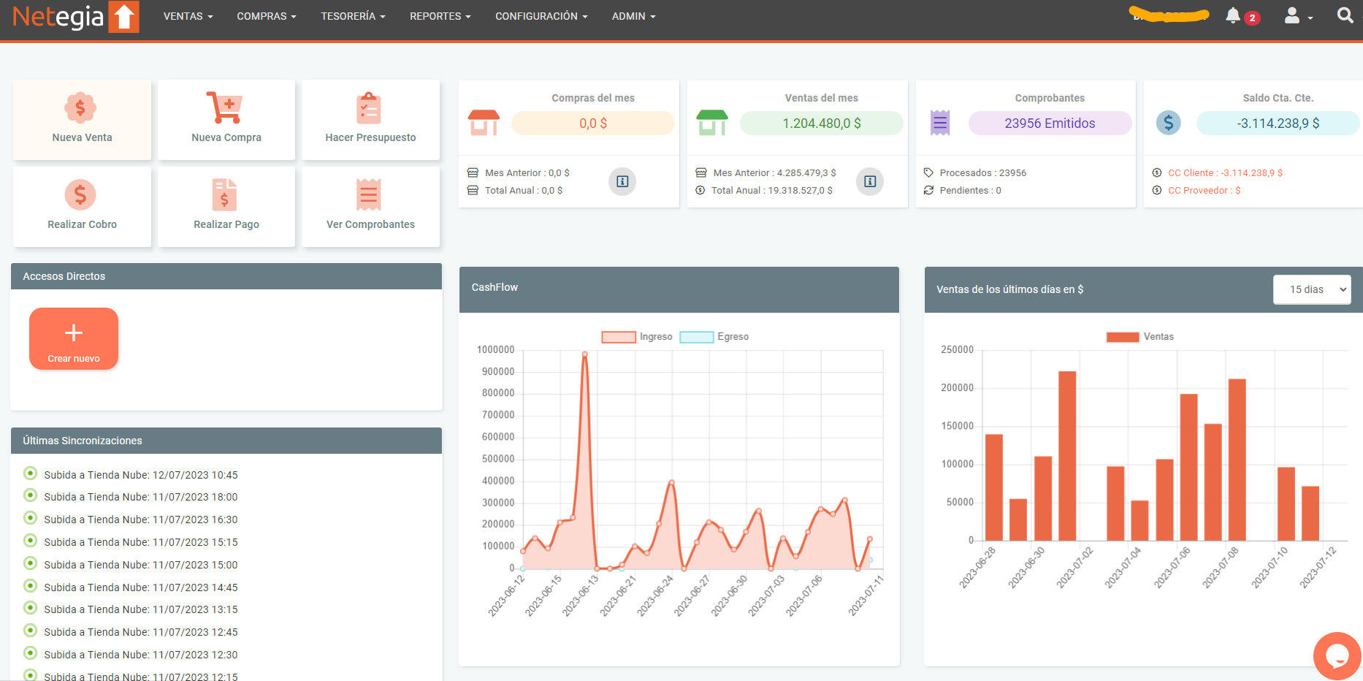Toggle the Egreso legend swatch

[696, 337]
